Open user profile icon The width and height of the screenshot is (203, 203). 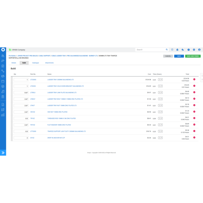pyautogui.click(x=199, y=50)
